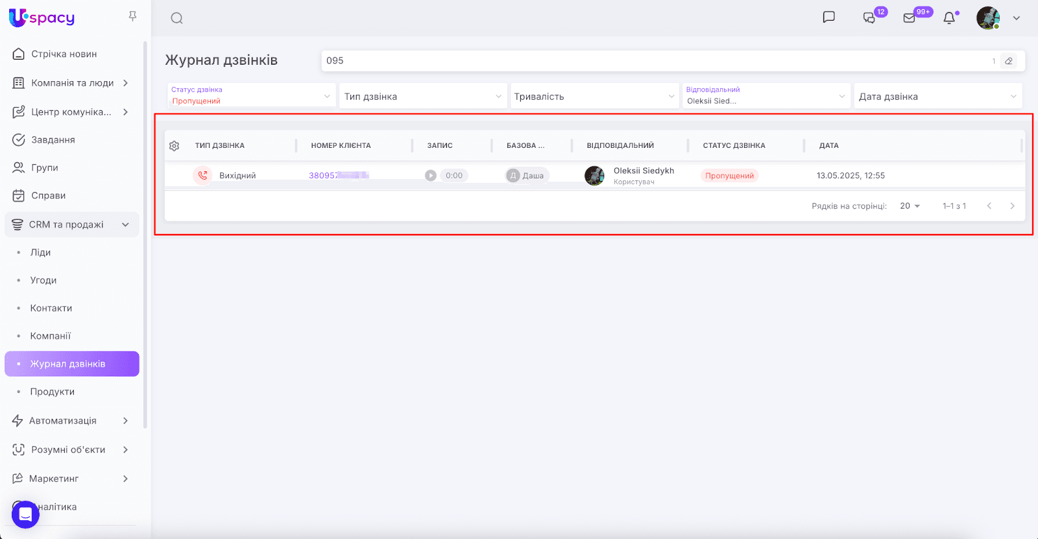Click the table settings gear icon

[174, 146]
